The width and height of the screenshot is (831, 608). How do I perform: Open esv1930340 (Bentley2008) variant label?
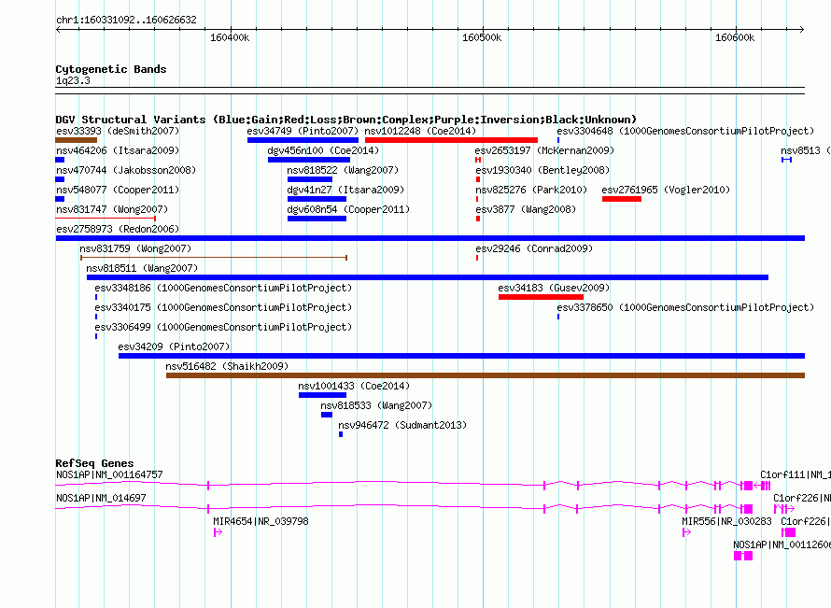[542, 170]
